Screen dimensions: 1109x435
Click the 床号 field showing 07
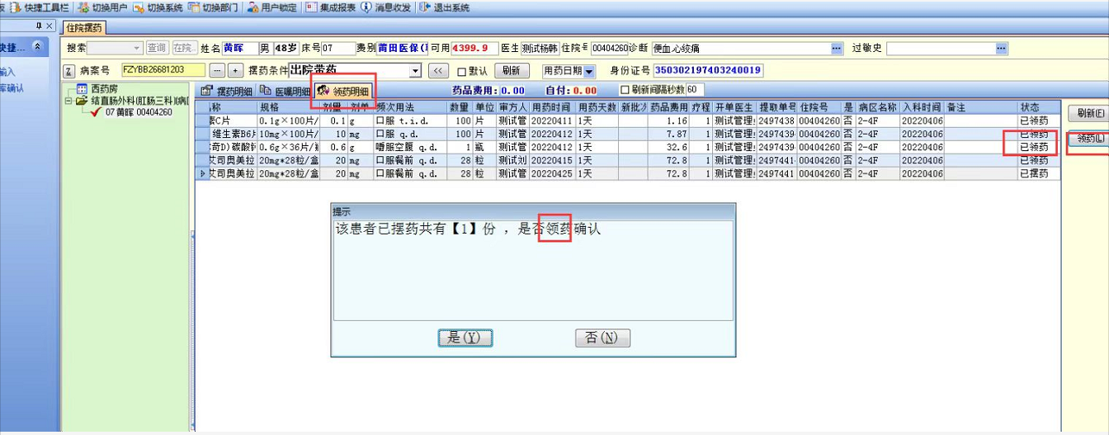tap(338, 49)
